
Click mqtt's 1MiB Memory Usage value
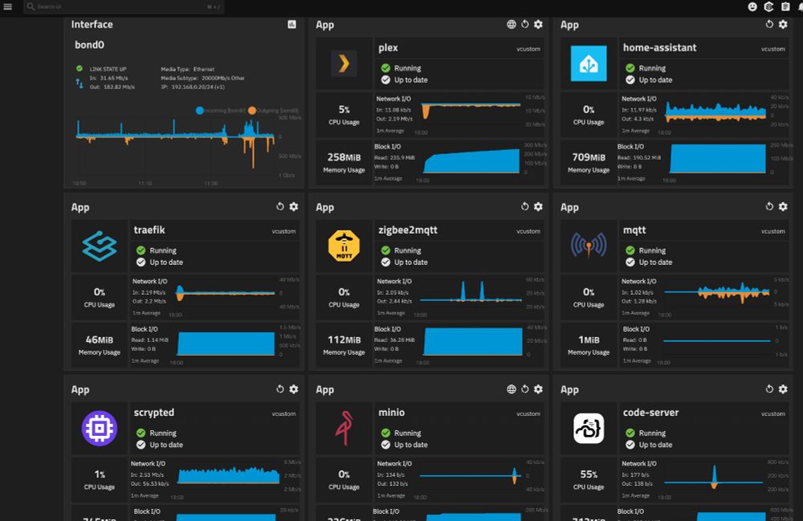pos(589,340)
